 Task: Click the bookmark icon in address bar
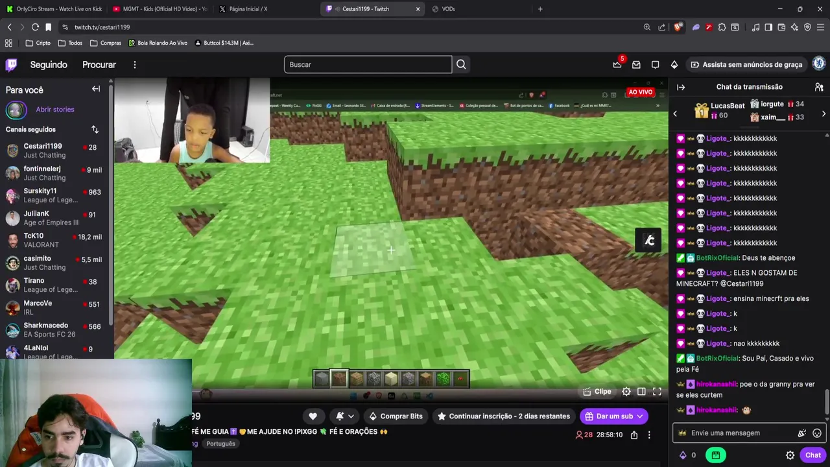click(x=48, y=27)
